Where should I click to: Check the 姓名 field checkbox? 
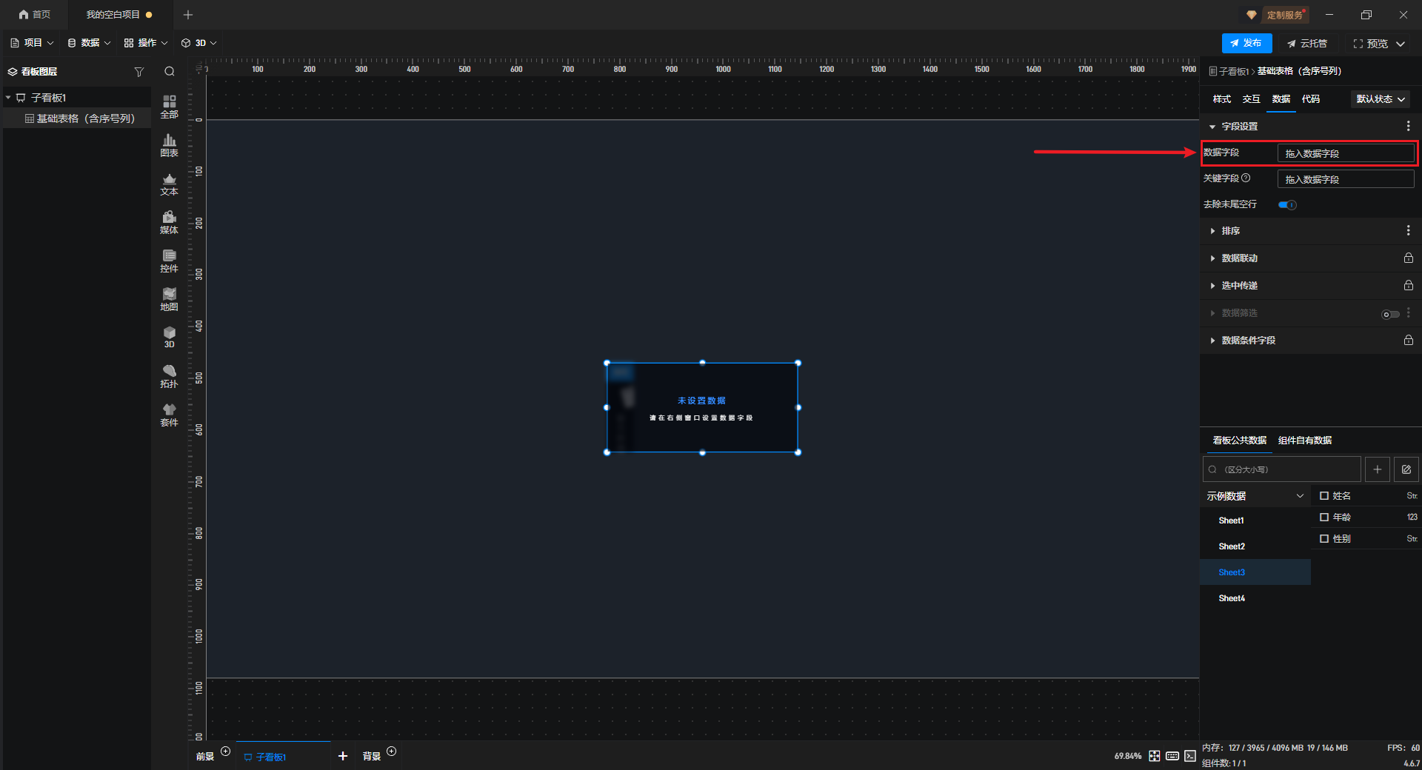[1324, 496]
